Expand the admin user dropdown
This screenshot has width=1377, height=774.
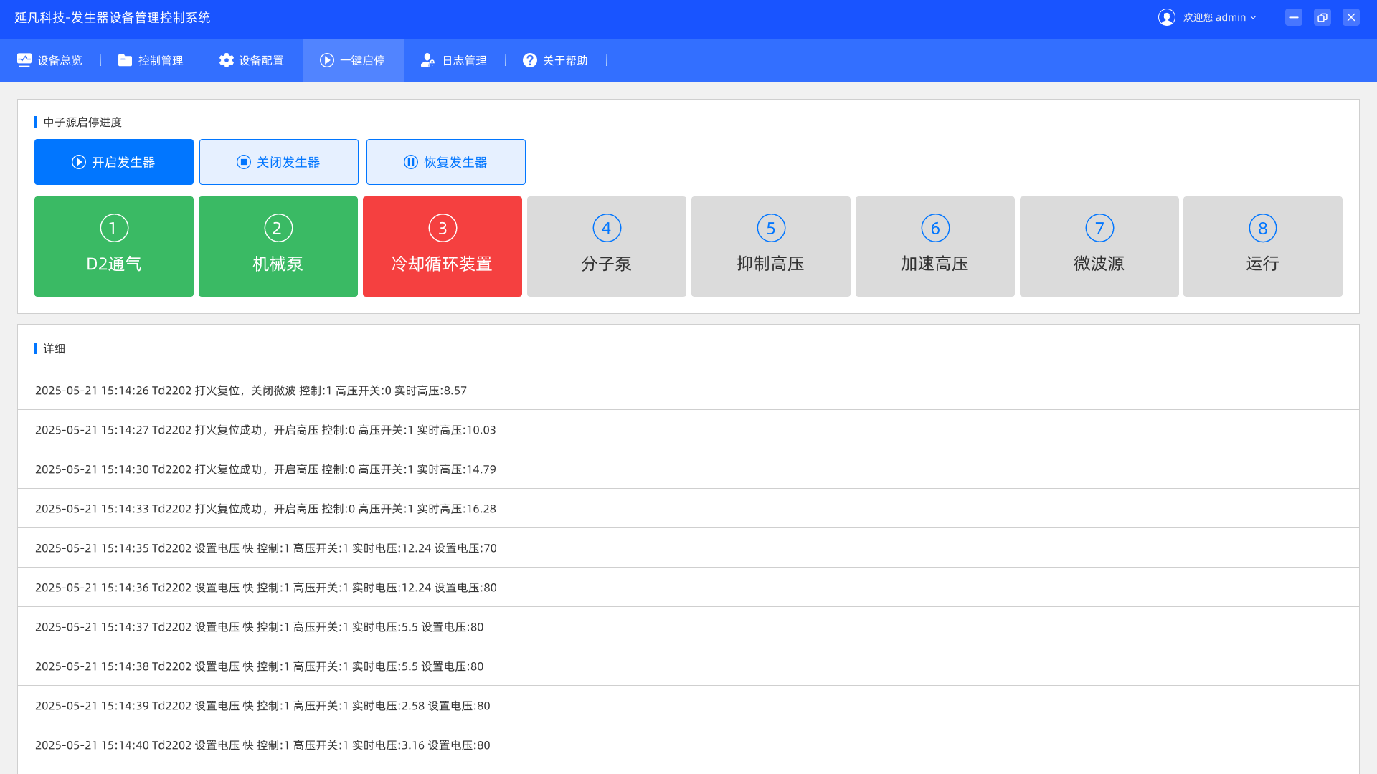1254,16
